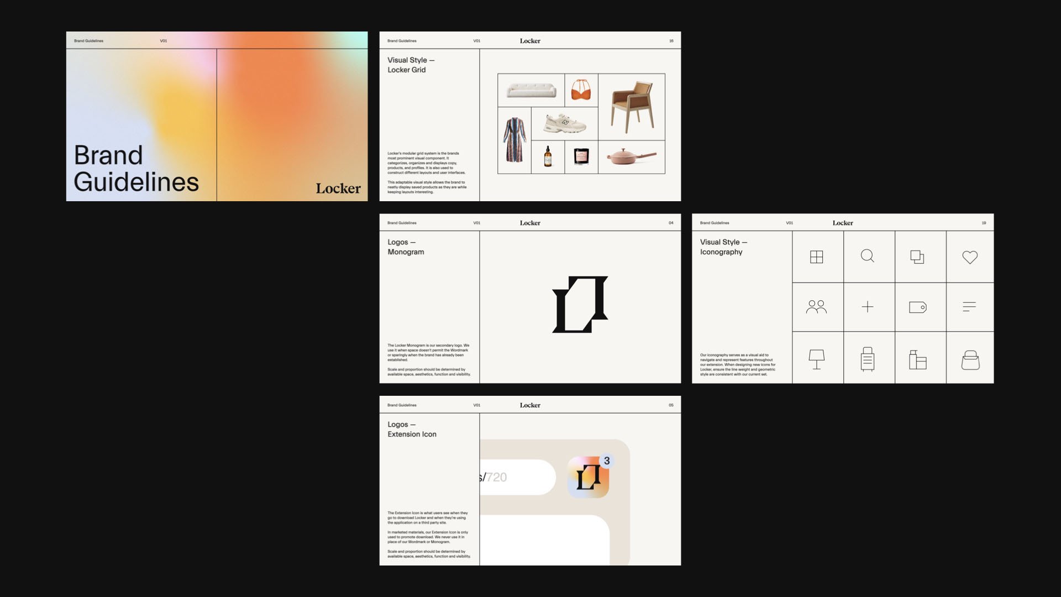Click the price tag icon
This screenshot has width=1061, height=597.
point(917,307)
